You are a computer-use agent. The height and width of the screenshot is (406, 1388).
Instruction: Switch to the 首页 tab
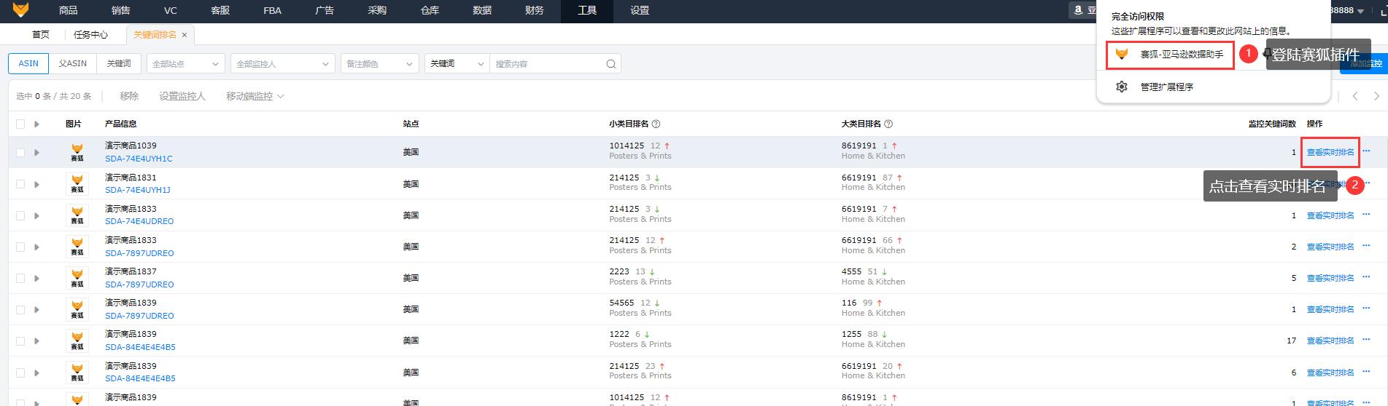41,35
